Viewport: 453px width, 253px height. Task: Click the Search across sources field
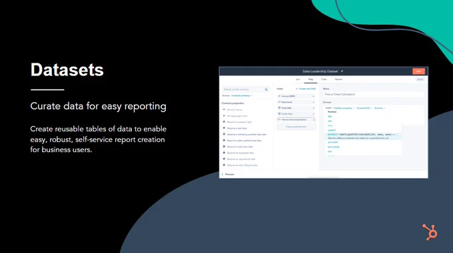[x=246, y=89]
